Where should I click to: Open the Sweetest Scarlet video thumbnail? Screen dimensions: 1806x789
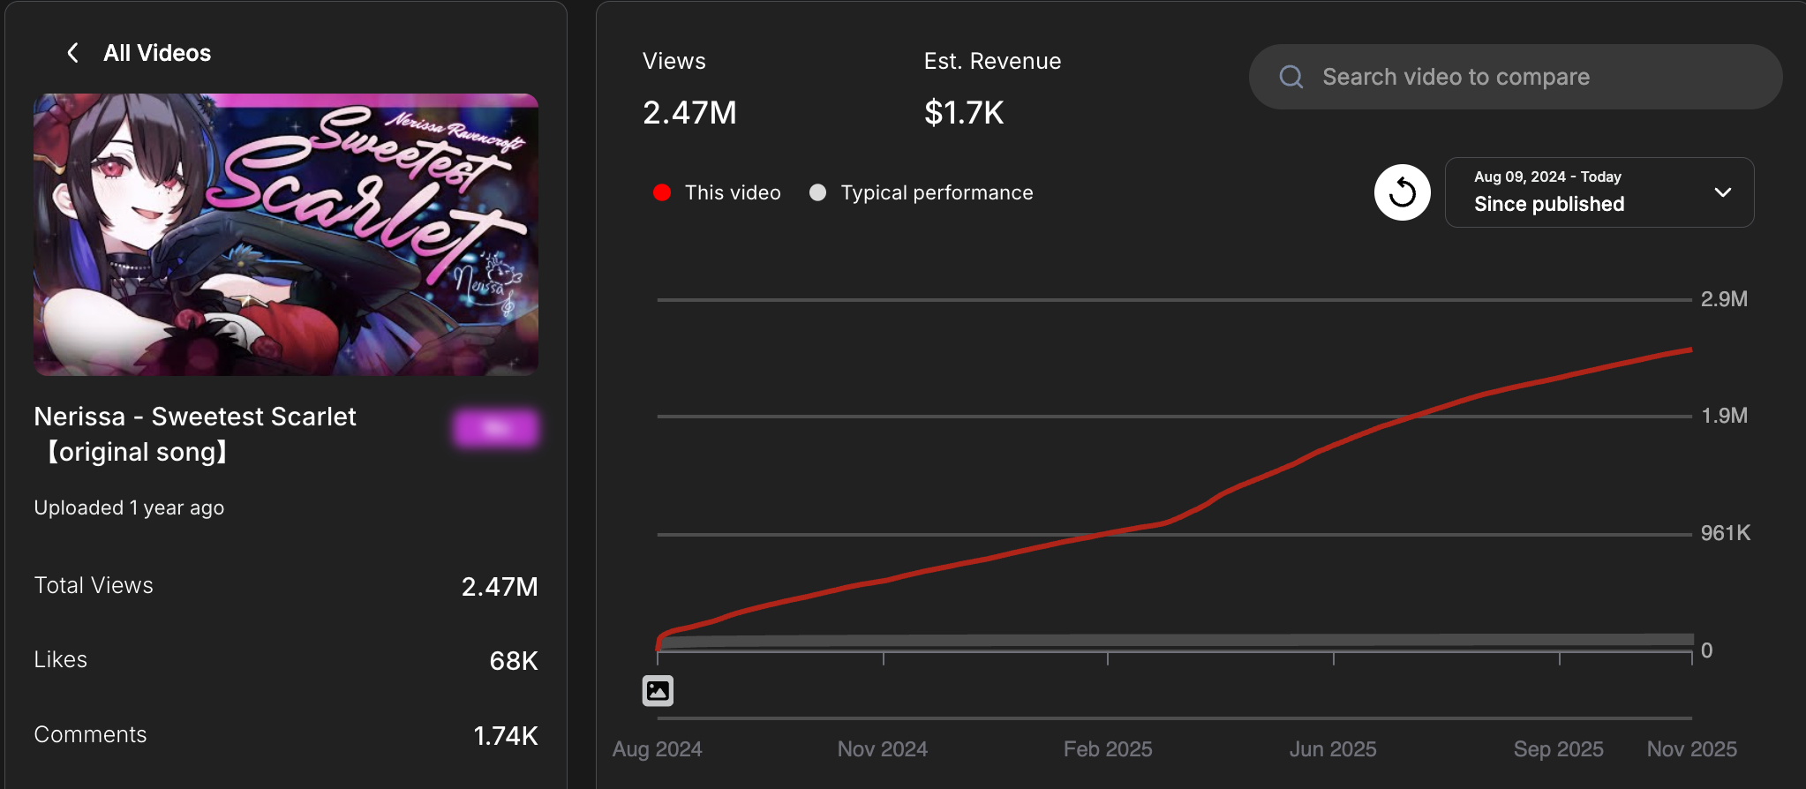(286, 235)
